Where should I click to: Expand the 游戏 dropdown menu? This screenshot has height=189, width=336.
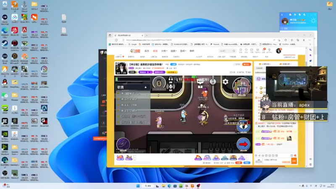tap(183, 51)
